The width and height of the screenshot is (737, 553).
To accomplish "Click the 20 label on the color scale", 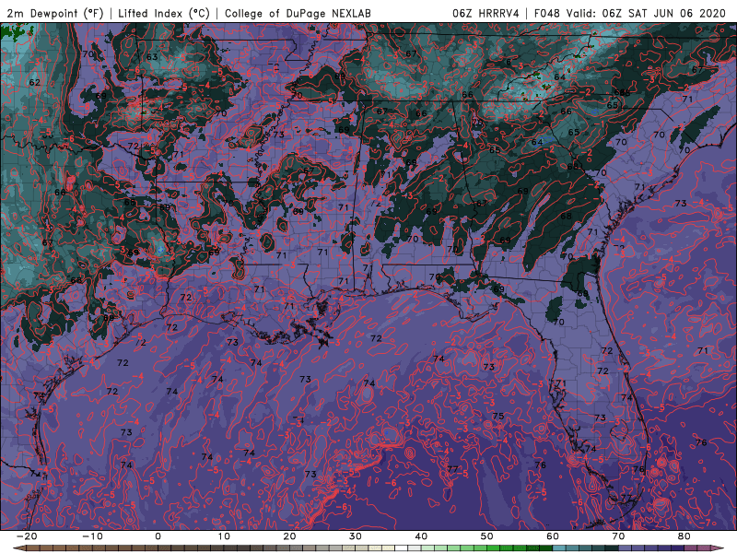I will click(289, 536).
